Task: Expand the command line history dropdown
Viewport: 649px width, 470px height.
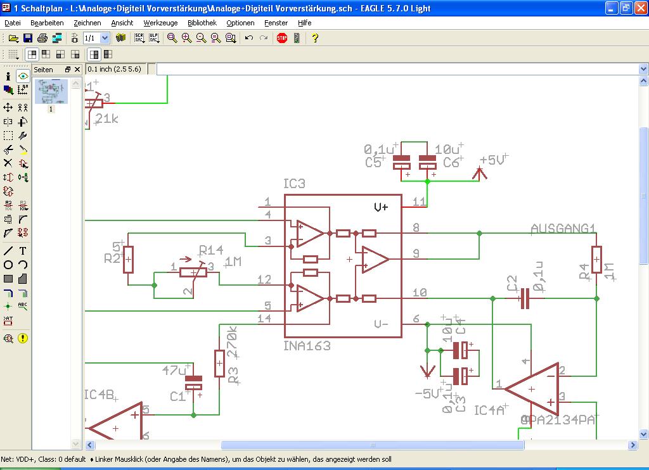Action: click(x=643, y=69)
